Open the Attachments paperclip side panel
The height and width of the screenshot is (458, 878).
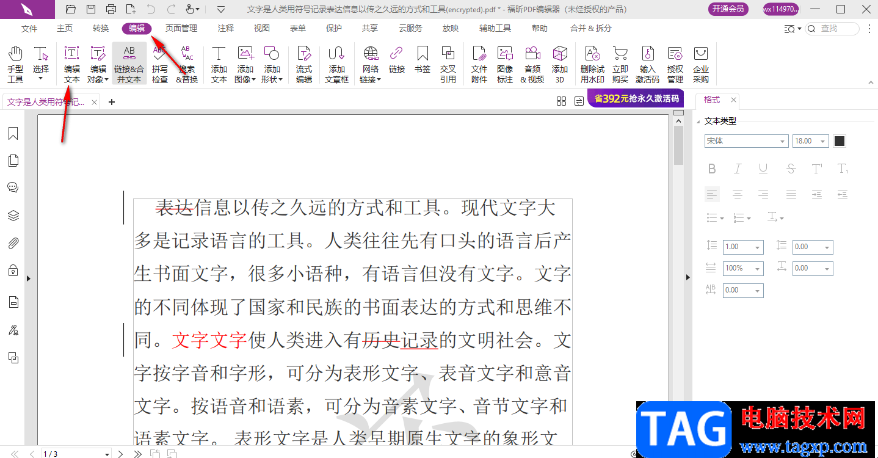click(x=13, y=244)
